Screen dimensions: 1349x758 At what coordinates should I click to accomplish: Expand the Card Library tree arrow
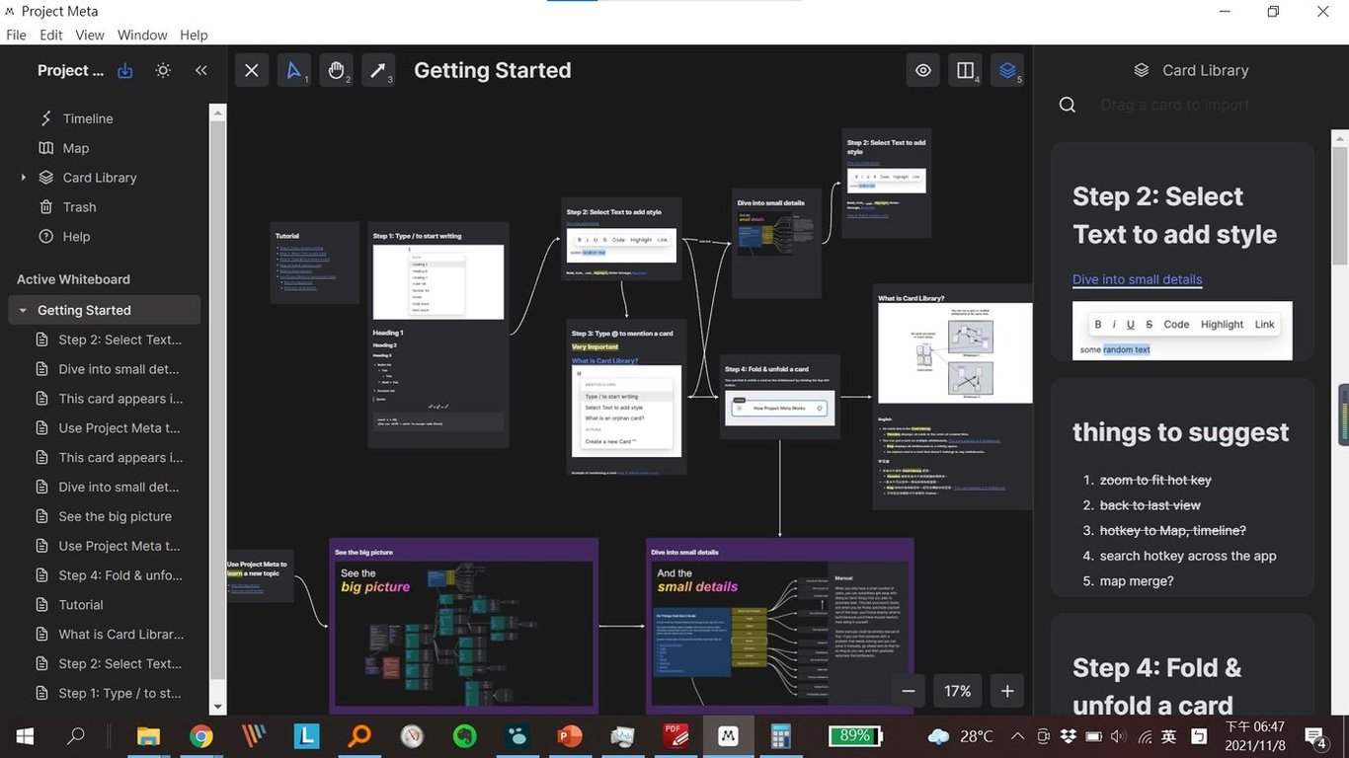pyautogui.click(x=23, y=178)
